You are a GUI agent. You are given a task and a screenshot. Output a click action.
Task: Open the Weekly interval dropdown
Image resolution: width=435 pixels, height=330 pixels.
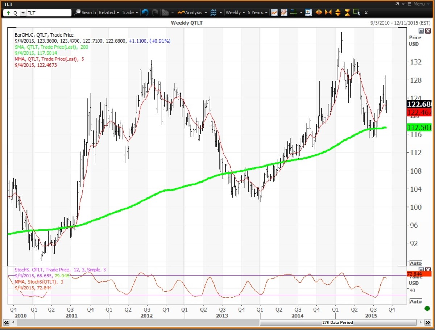(x=235, y=13)
